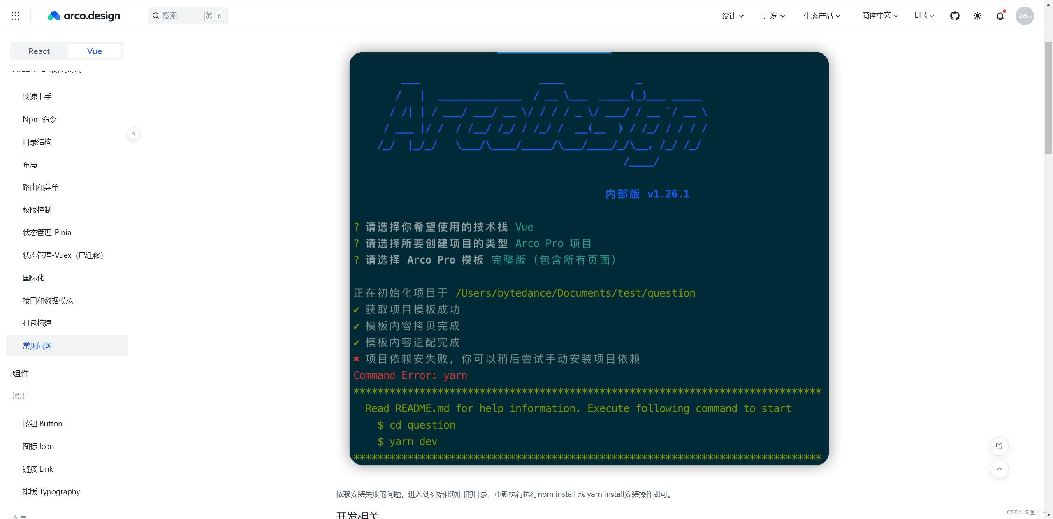Open the LTR direction dropdown
Image resolution: width=1053 pixels, height=519 pixels.
click(x=924, y=15)
